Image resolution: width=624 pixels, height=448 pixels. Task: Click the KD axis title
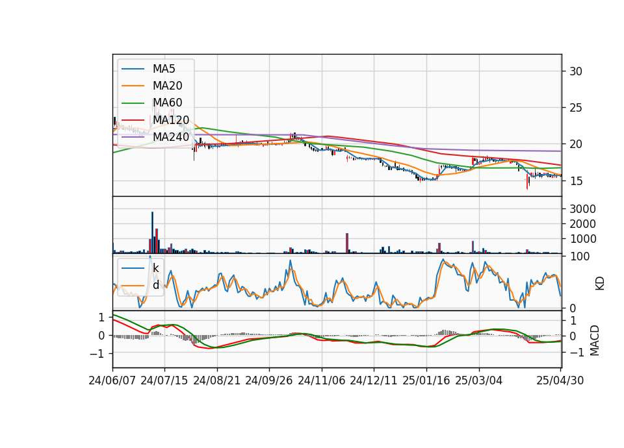pyautogui.click(x=600, y=283)
